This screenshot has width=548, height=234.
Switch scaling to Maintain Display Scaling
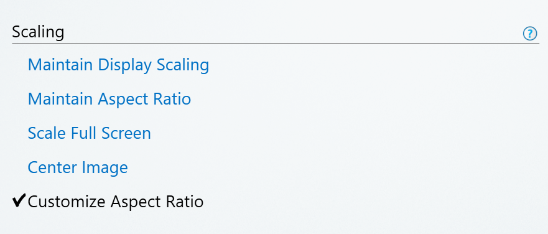point(118,65)
